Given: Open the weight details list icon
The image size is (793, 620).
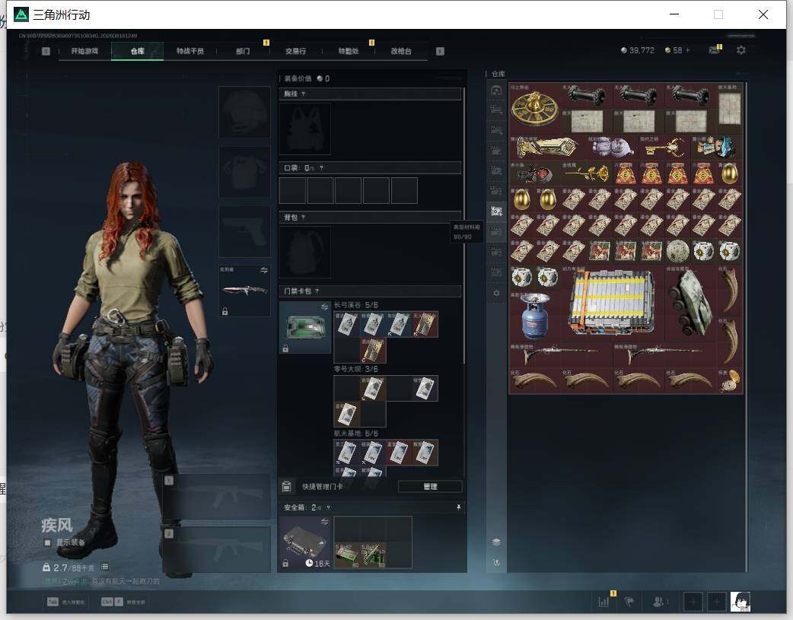Looking at the screenshot, I should tap(104, 567).
